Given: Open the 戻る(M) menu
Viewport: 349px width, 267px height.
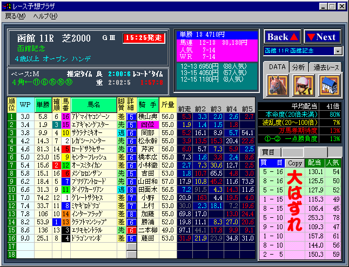Looking at the screenshot, I should point(15,16).
